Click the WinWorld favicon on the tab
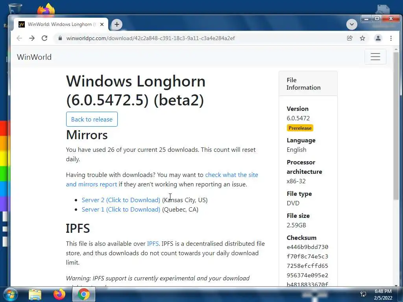 click(22, 24)
